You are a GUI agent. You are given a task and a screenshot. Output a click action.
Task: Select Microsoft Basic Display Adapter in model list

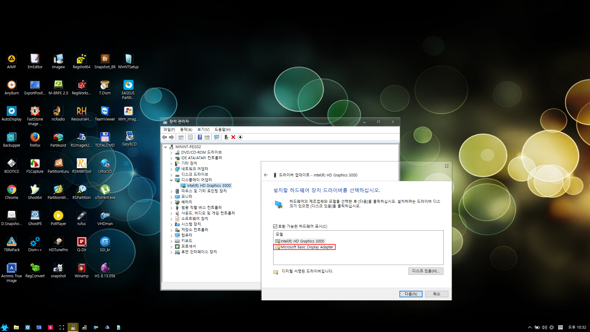tap(304, 247)
